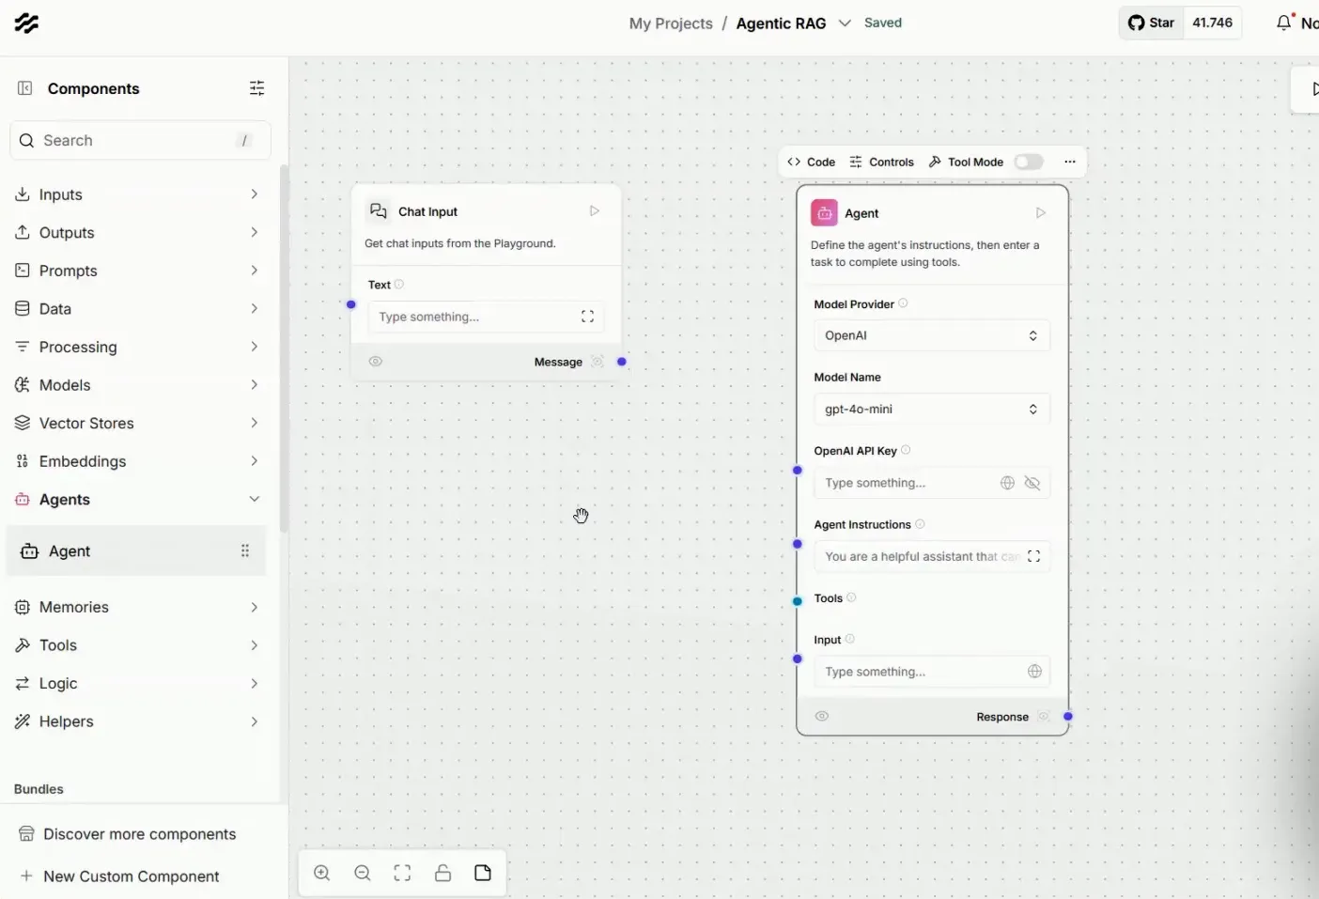Image resolution: width=1319 pixels, height=899 pixels.
Task: Click the GitHub Star button
Action: point(1151,23)
